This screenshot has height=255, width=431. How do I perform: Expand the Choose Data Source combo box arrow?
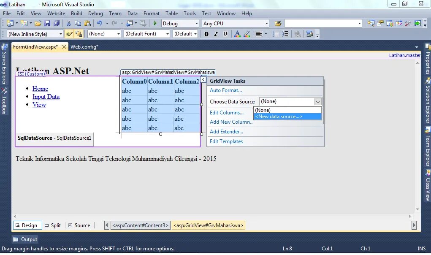[318, 102]
